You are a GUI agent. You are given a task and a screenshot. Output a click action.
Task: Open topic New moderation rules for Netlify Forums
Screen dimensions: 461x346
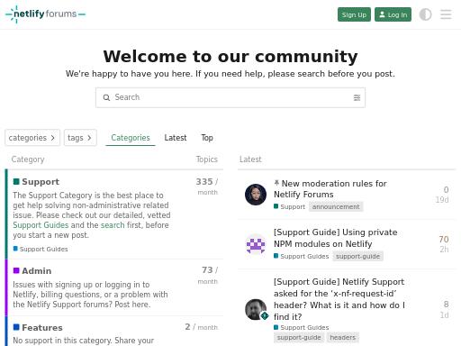pos(330,189)
